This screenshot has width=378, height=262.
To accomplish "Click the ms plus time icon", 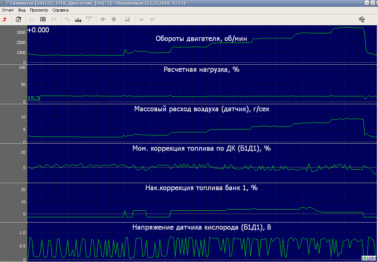I will (x=89, y=19).
